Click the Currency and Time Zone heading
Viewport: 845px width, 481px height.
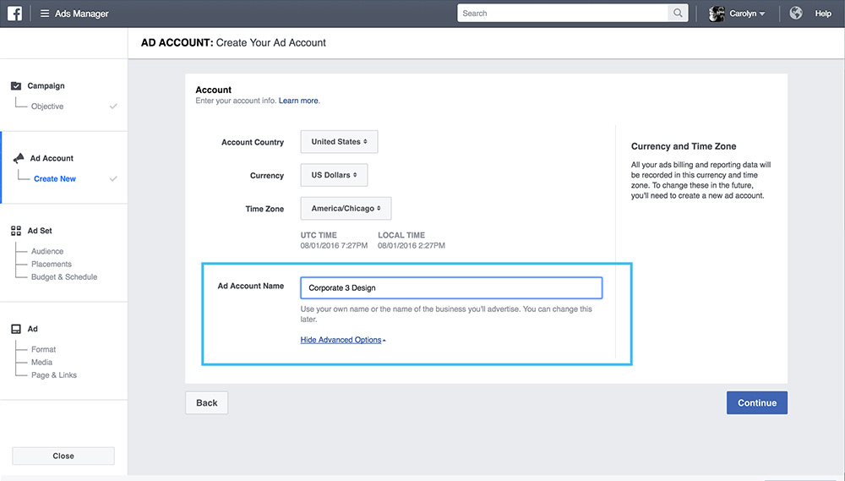(x=684, y=146)
